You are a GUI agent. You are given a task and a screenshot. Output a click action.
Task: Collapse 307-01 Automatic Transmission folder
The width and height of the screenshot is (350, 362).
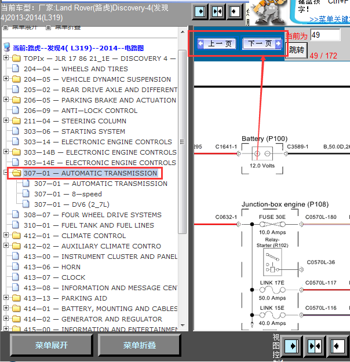coord(6,173)
